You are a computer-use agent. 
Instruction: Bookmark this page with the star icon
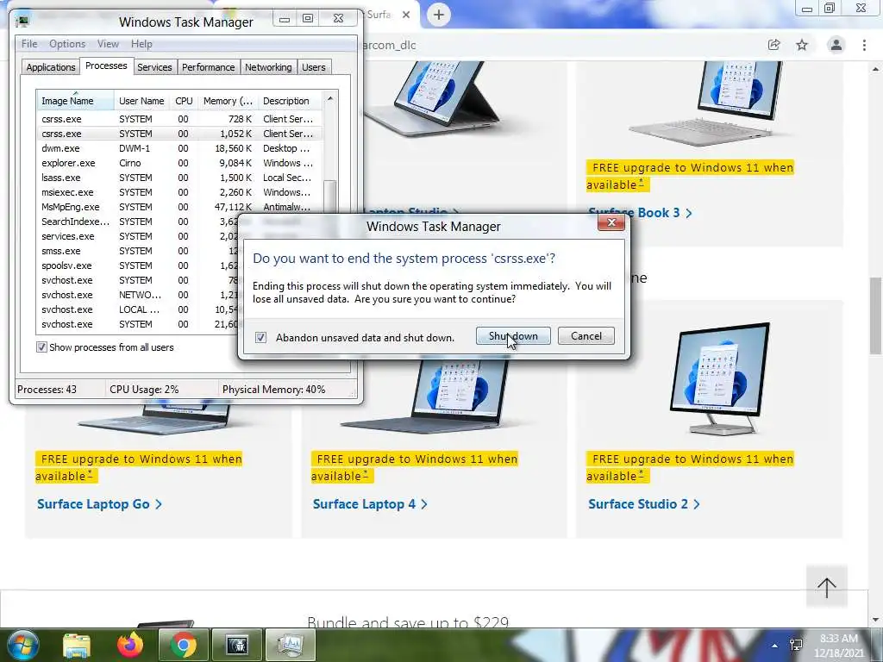coord(802,45)
